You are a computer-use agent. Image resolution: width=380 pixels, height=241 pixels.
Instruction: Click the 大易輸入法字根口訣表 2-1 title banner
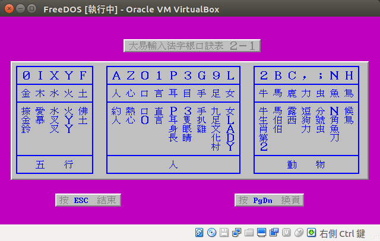pyautogui.click(x=192, y=46)
